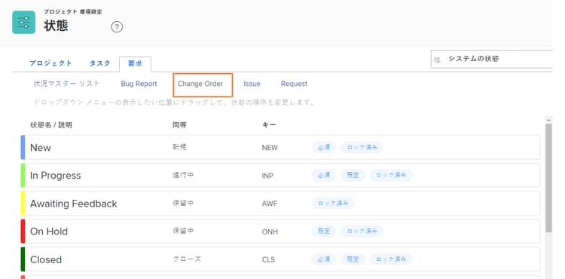Select the Closed status name
Screen dimensions: 565x279
[x=46, y=259]
